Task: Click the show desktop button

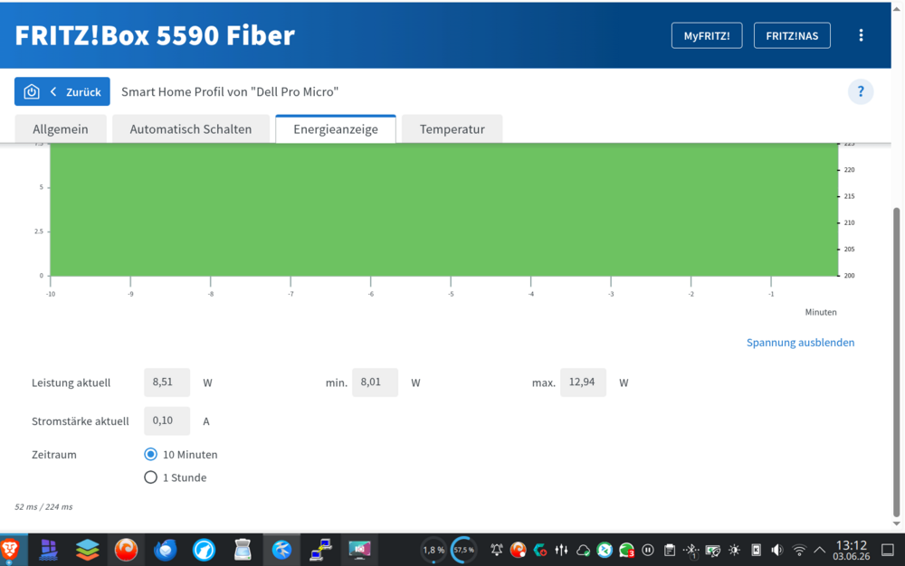Action: click(888, 550)
